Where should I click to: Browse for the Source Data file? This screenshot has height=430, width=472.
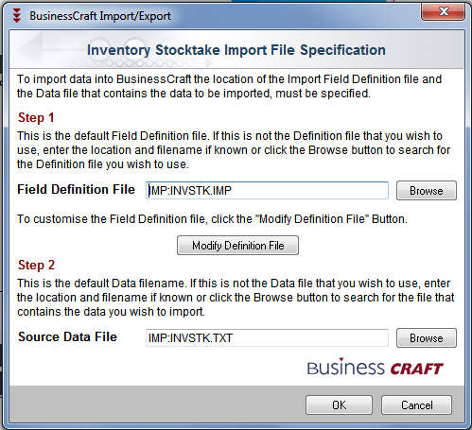427,337
